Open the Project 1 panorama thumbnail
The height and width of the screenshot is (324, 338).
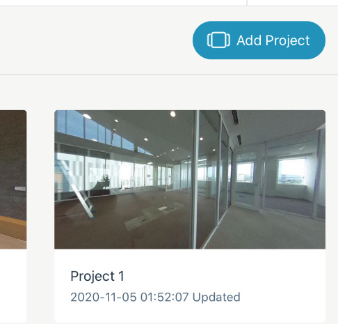point(190,179)
